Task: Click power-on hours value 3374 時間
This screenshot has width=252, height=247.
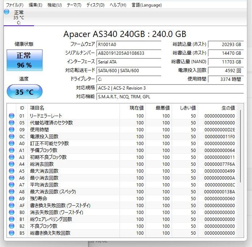Action: tap(226, 79)
